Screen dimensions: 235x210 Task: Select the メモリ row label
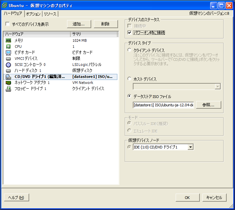coord(18,40)
